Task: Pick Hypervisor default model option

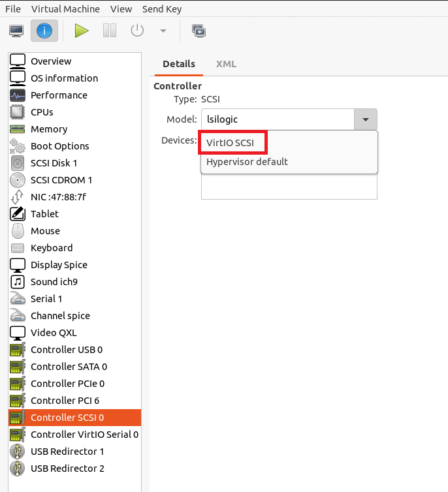Action: [247, 162]
